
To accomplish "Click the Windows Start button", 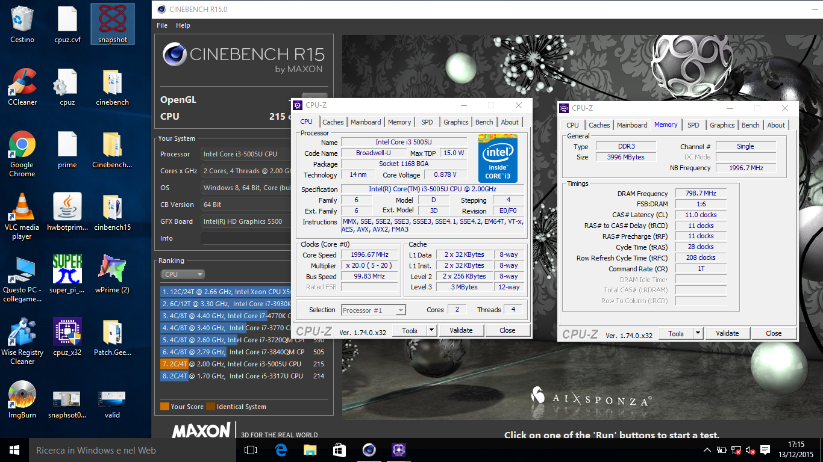I will pos(14,450).
